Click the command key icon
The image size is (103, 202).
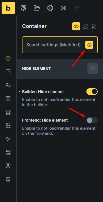(64, 8)
